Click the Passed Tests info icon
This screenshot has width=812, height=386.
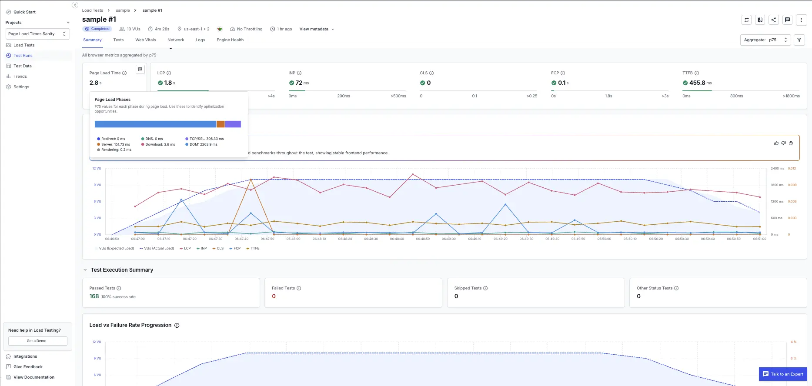(119, 288)
